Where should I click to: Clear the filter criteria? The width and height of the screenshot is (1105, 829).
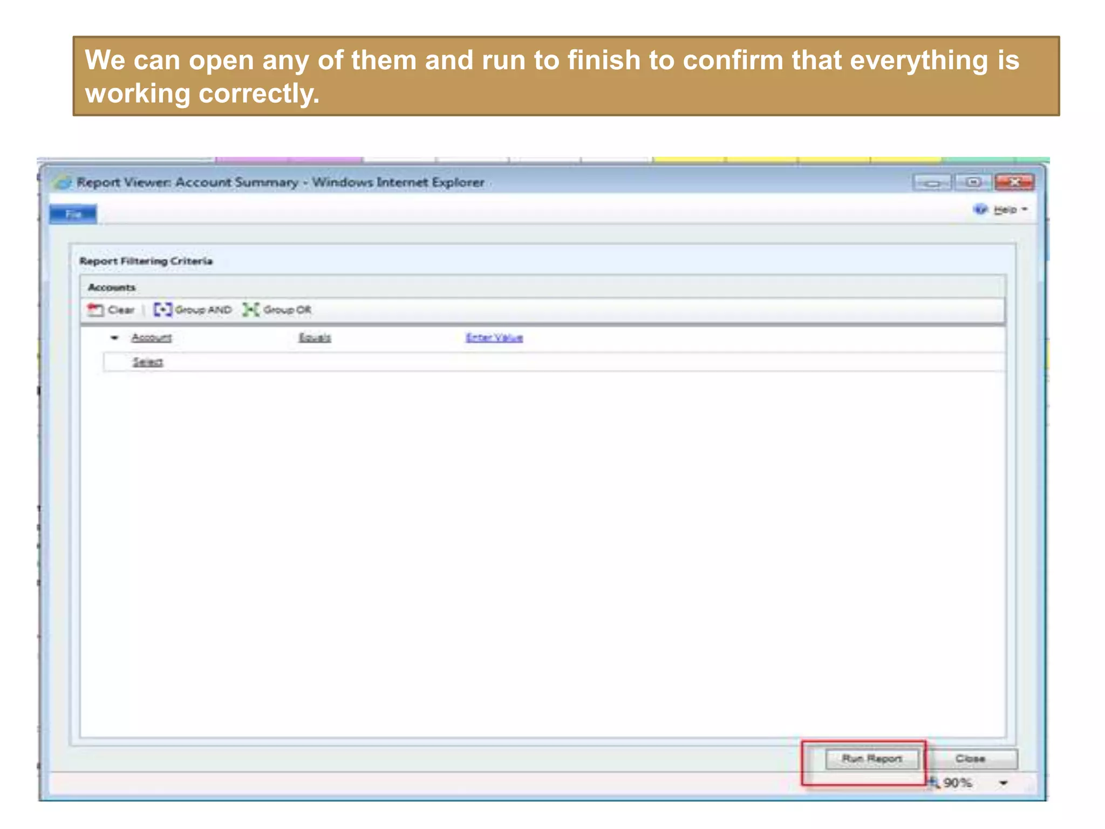(111, 310)
